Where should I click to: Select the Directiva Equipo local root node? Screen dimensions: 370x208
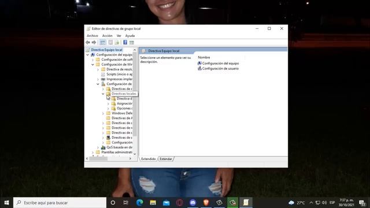tap(106, 50)
